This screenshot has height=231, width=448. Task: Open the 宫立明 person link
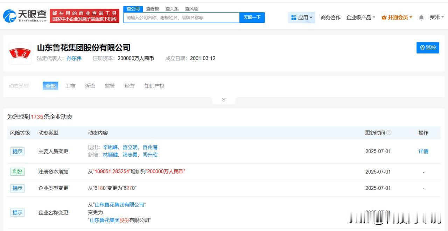pyautogui.click(x=130, y=147)
